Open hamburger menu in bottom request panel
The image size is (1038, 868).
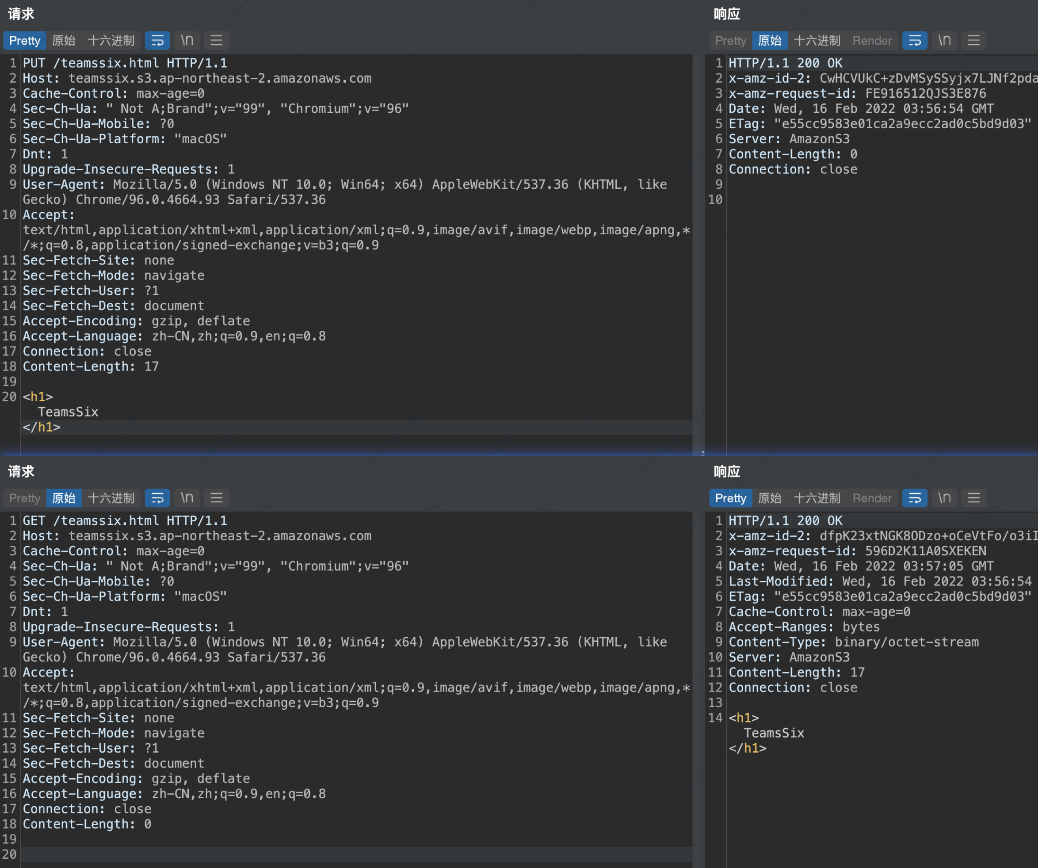click(217, 498)
